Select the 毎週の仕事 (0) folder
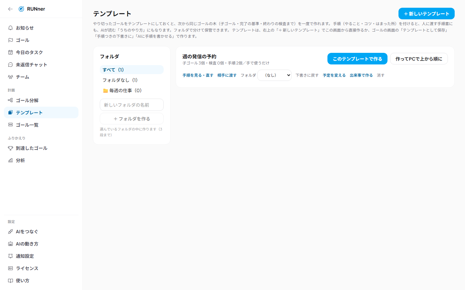The height and width of the screenshot is (290, 465). pos(132,91)
